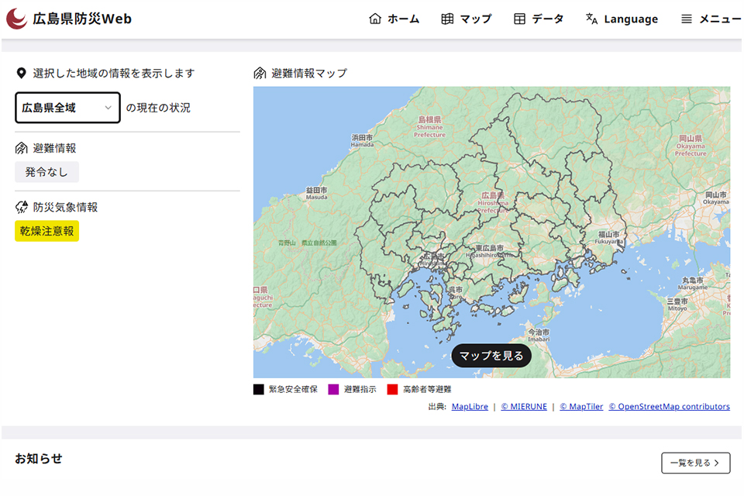The width and height of the screenshot is (744, 496).
Task: Click the lightning icon beside 防災気象情報
Action: (20, 206)
